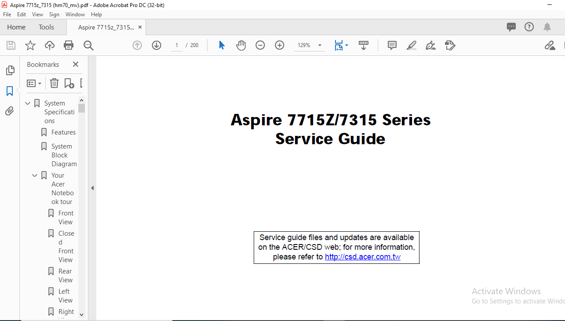This screenshot has width=565, height=321.
Task: Close the Aspire document tab
Action: 140,27
